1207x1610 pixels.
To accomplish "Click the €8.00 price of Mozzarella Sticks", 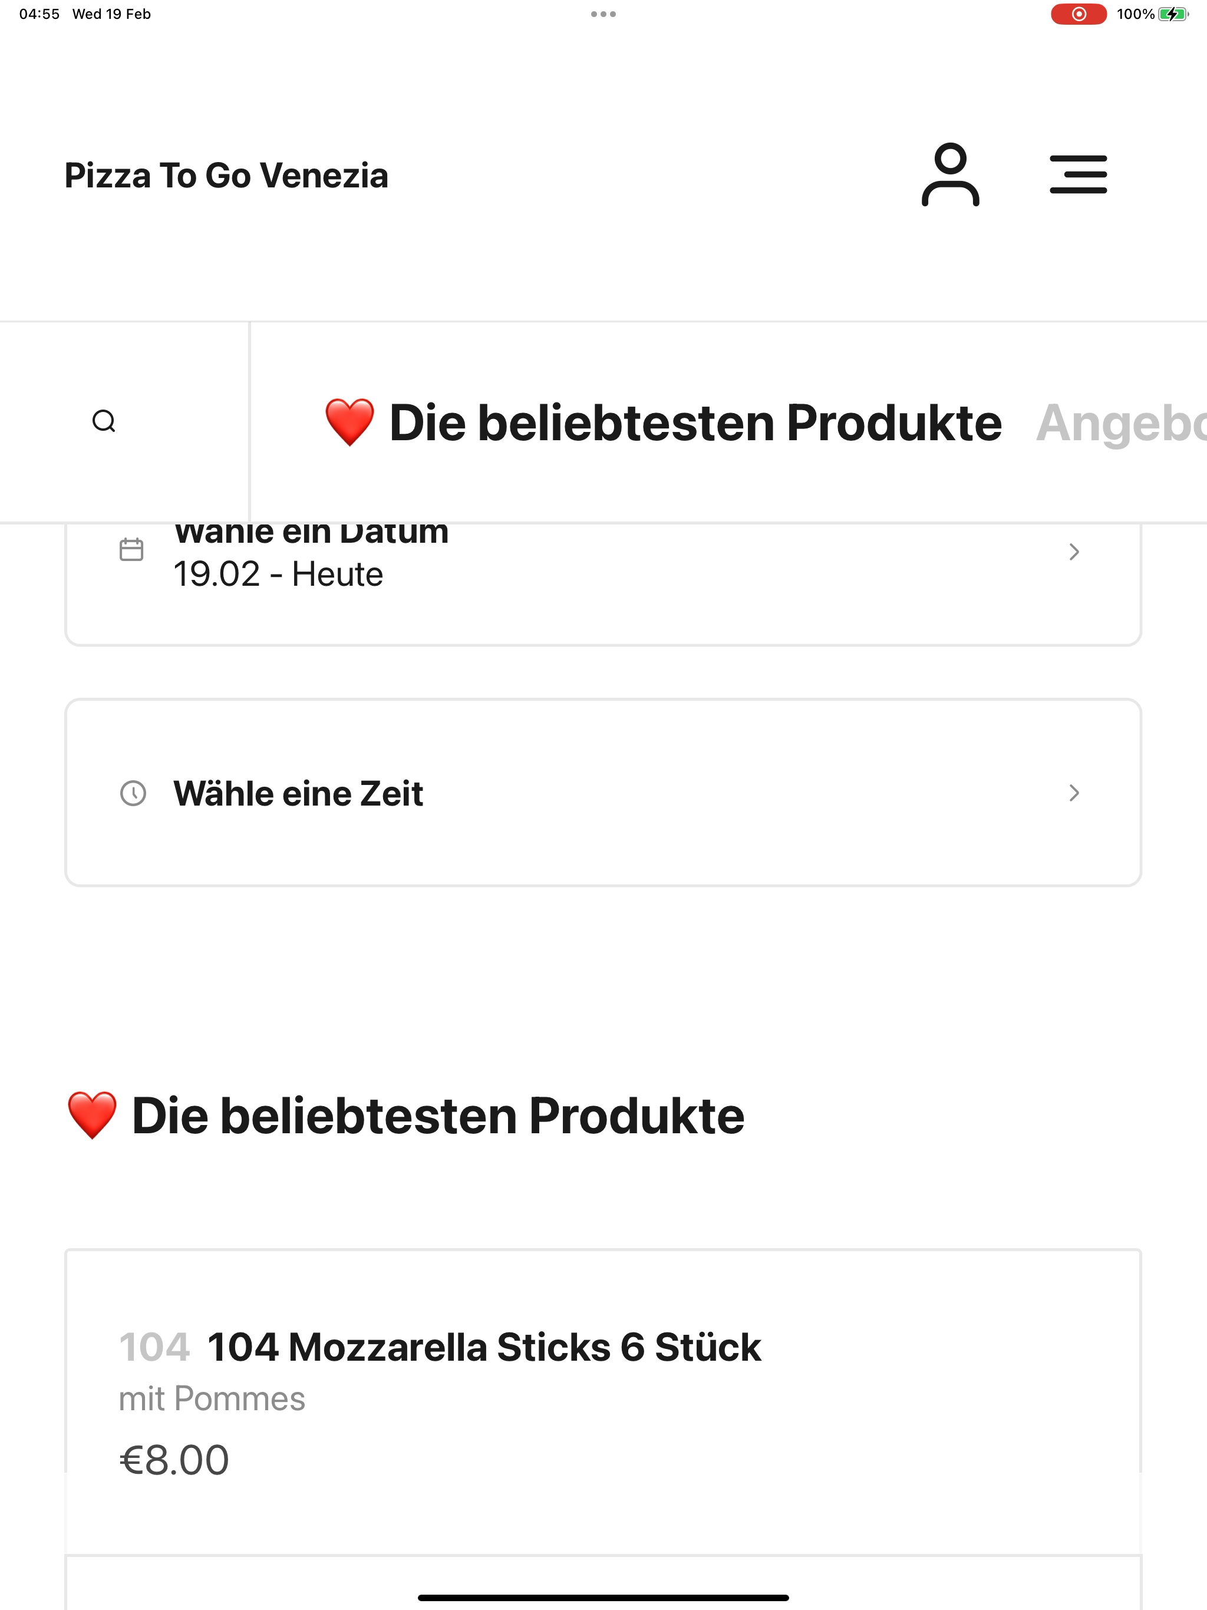I will pos(174,1460).
